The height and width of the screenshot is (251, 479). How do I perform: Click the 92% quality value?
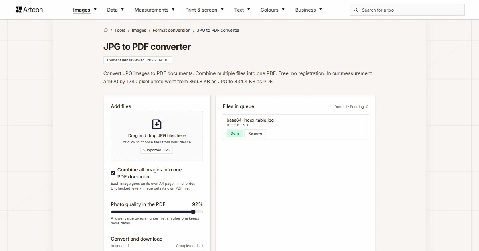[x=197, y=204]
